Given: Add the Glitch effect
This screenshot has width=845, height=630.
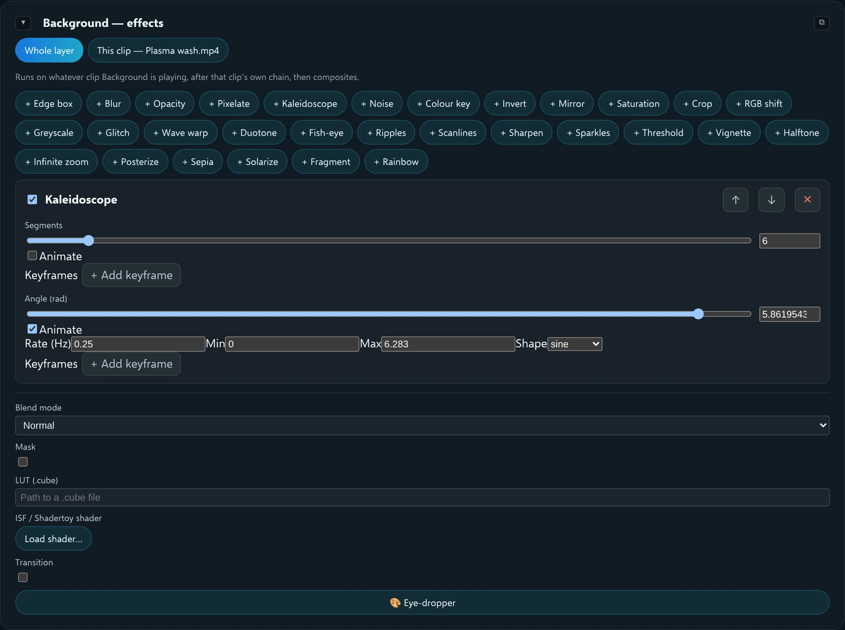Looking at the screenshot, I should click(x=113, y=132).
